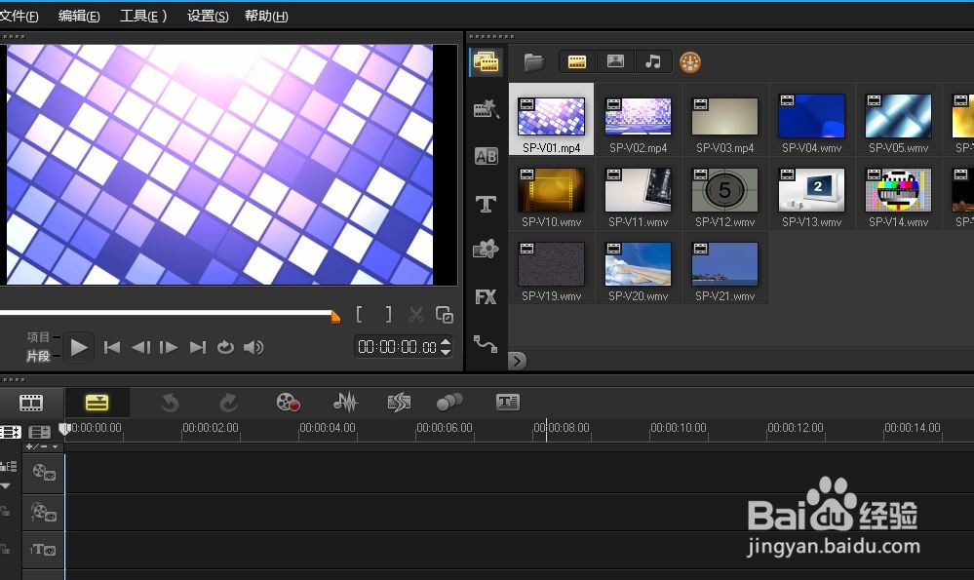Open the motion tracking tool
The height and width of the screenshot is (580, 974).
coord(449,403)
